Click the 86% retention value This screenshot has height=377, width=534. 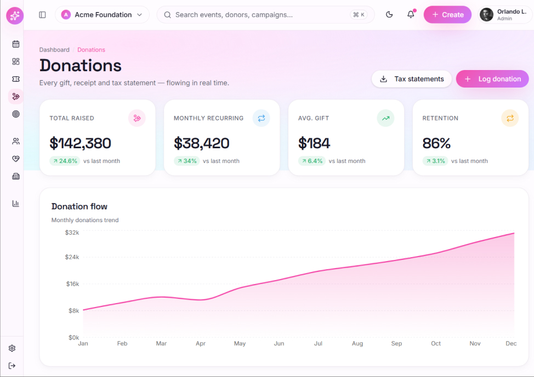436,143
